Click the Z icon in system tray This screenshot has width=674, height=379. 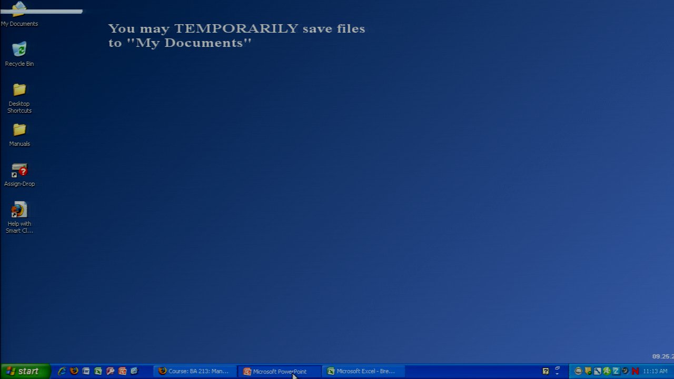click(616, 371)
